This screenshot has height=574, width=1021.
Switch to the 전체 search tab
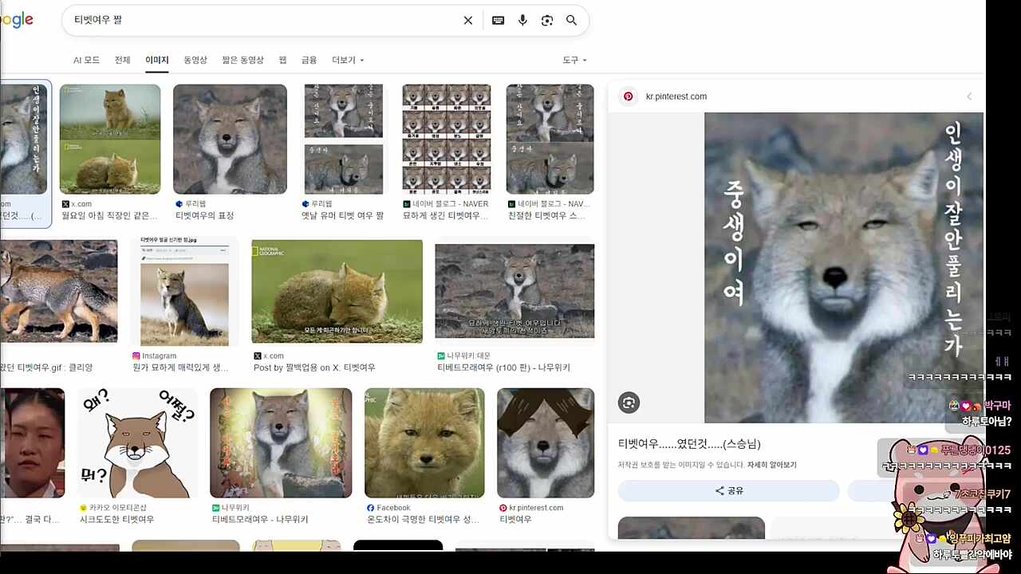coord(122,59)
